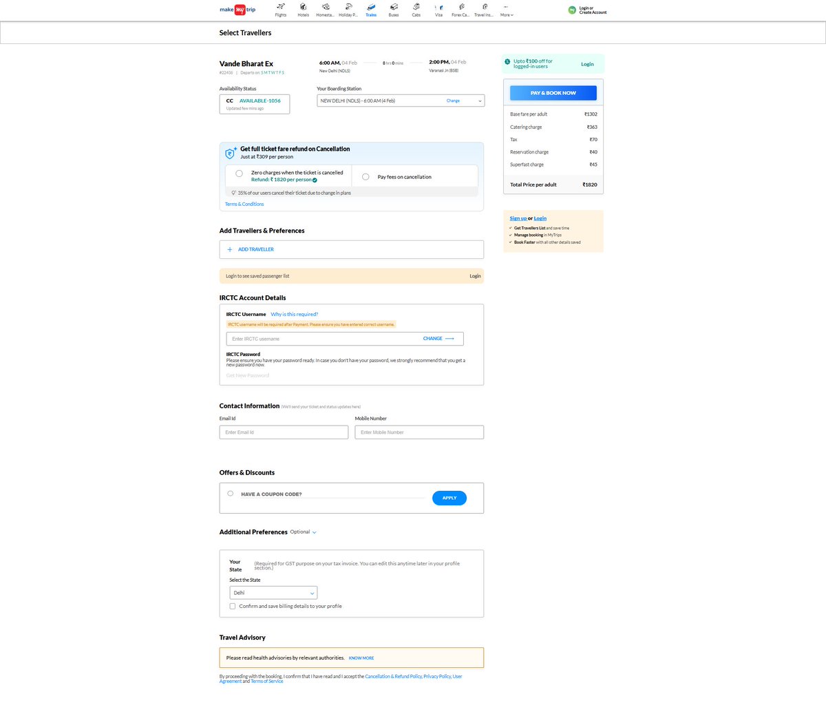Screen dimensions: 826x725
Task: Focus the IRCTC username field
Action: [x=345, y=339]
